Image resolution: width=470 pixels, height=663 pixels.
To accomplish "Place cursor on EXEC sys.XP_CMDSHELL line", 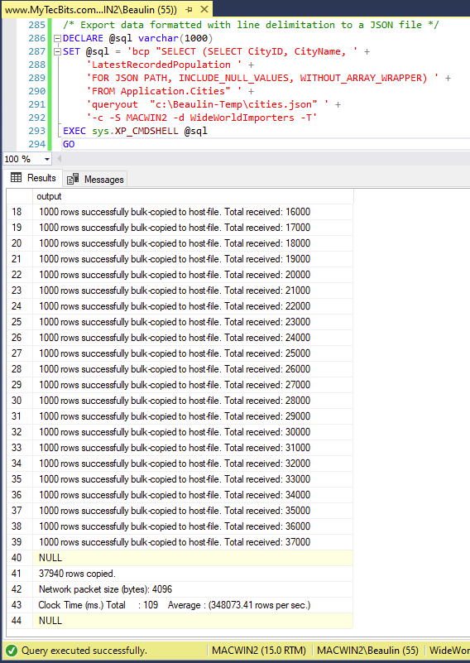I will pos(135,131).
